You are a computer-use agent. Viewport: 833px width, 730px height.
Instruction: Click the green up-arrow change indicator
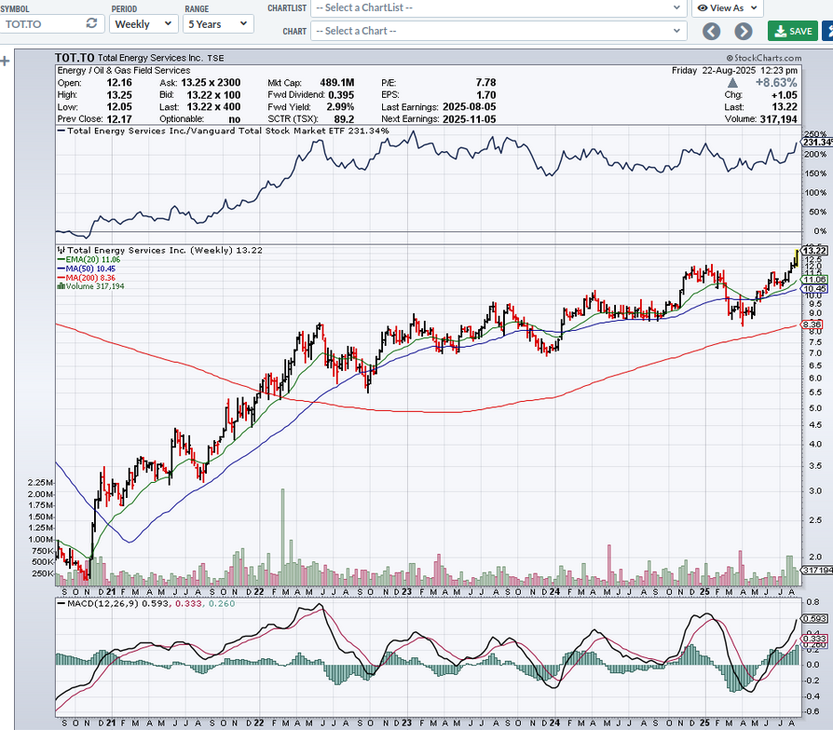731,83
